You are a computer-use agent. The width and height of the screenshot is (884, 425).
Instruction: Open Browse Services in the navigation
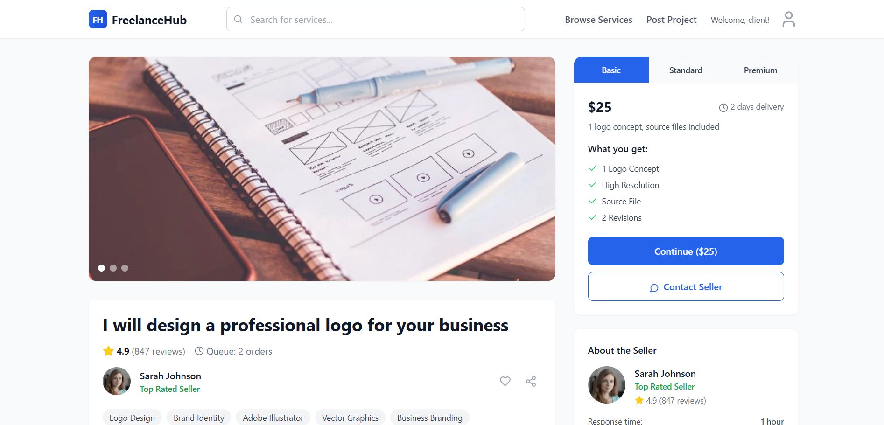click(598, 20)
